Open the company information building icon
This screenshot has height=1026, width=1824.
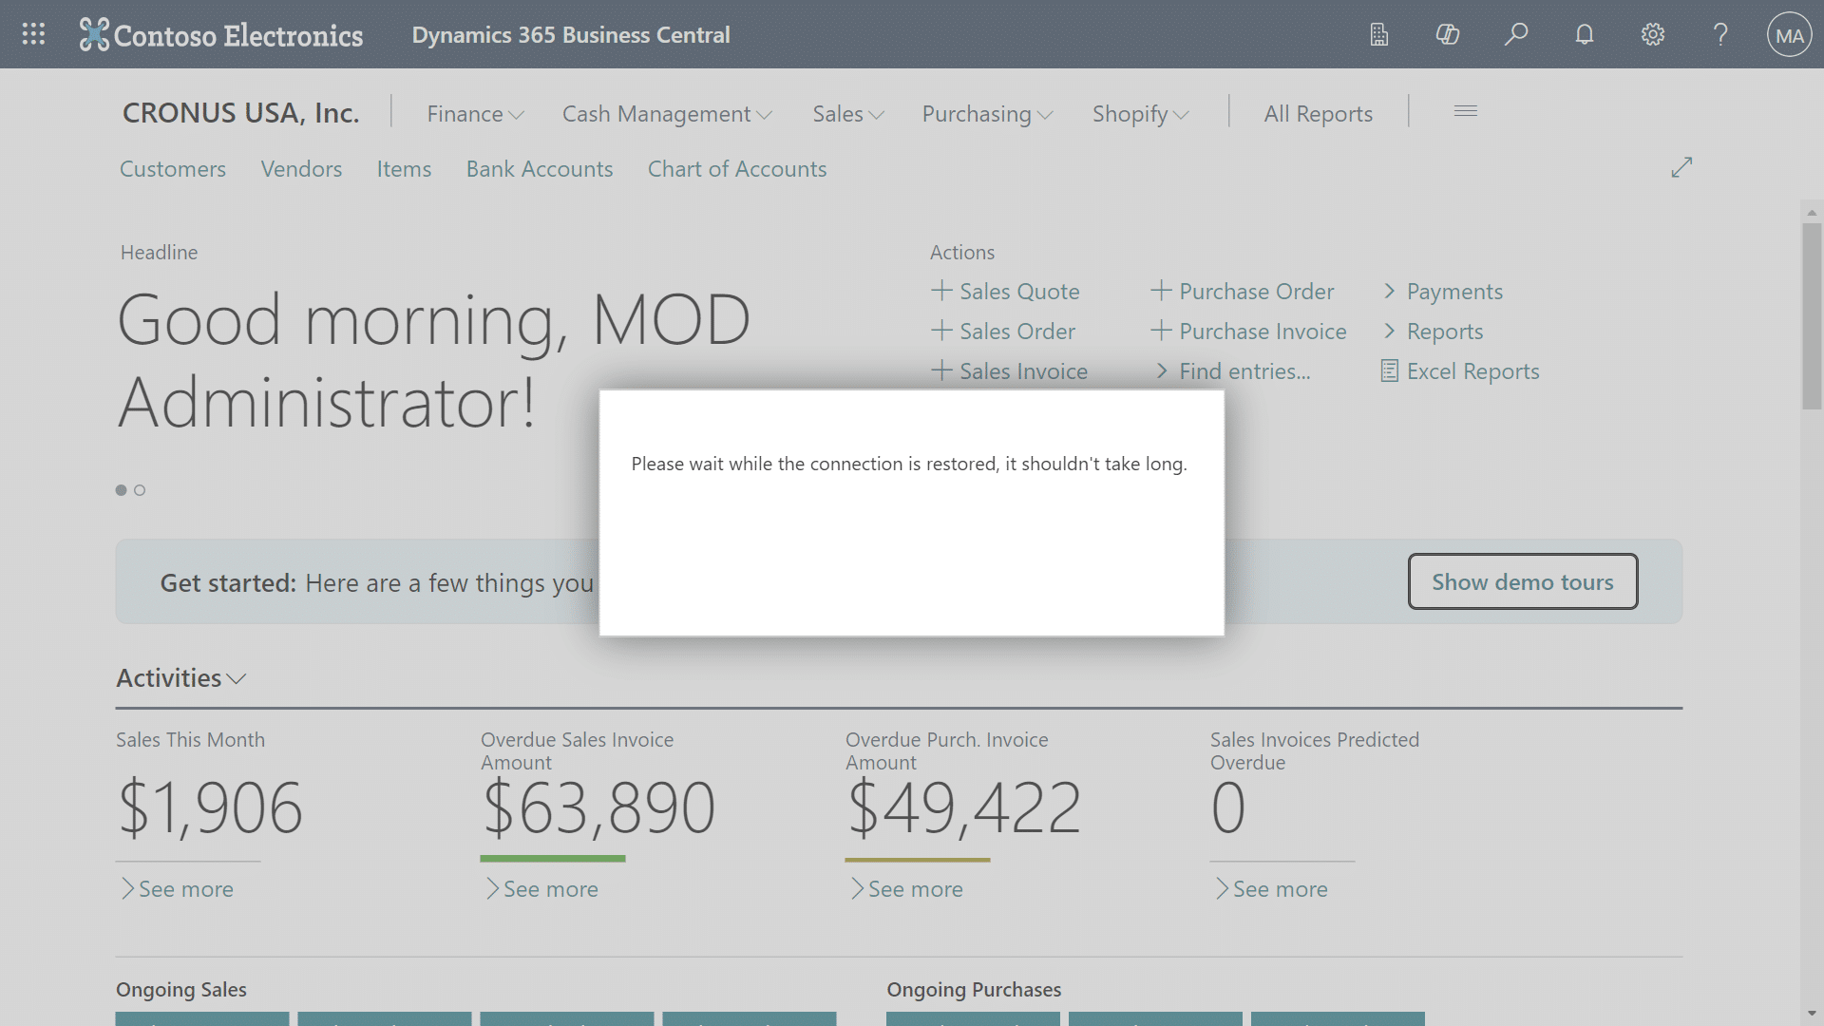pos(1379,35)
